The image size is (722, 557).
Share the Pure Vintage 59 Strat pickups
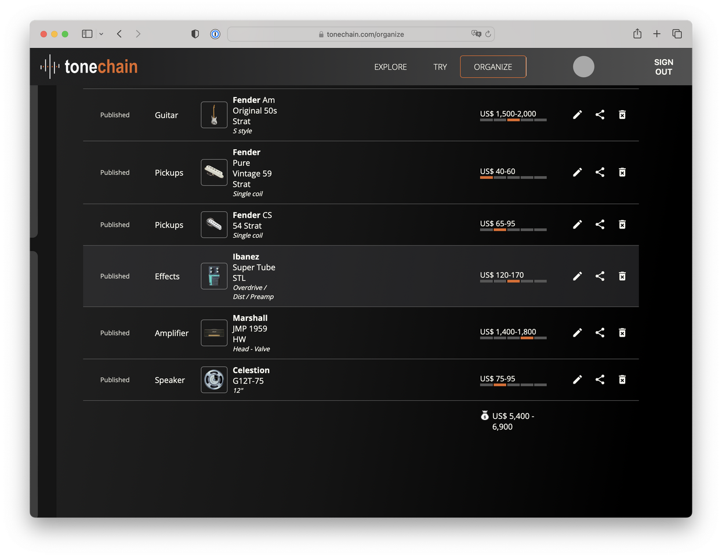[600, 172]
